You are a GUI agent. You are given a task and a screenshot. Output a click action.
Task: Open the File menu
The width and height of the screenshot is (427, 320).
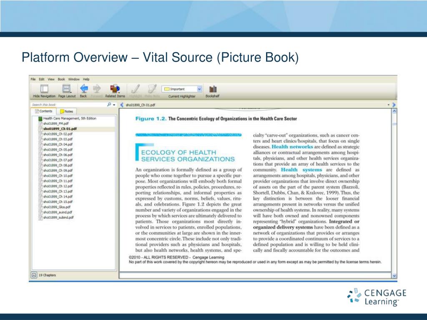[33, 79]
